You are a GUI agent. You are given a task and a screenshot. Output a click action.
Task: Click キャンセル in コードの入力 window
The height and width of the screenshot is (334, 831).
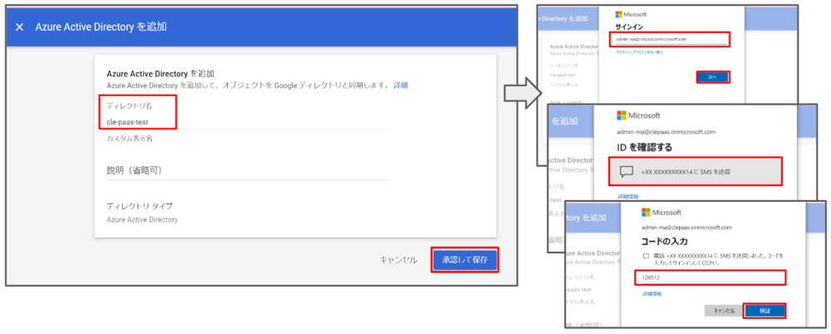pyautogui.click(x=724, y=311)
